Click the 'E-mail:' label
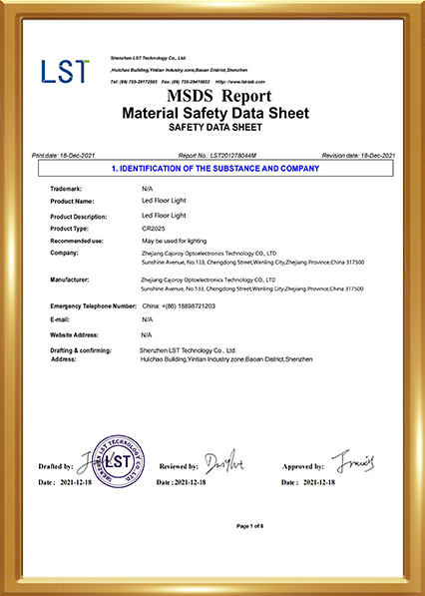Viewport: 425px width, 596px height. 60,319
